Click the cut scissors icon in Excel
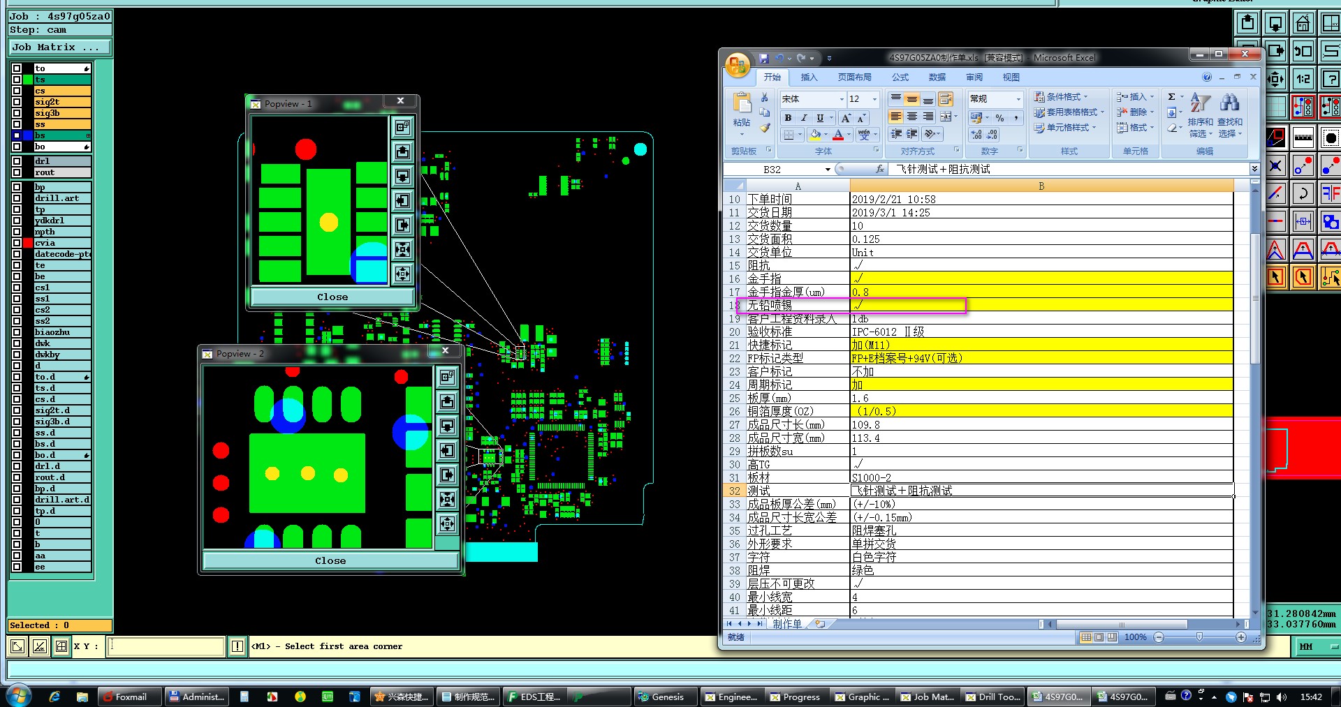This screenshot has width=1341, height=707. (x=765, y=98)
